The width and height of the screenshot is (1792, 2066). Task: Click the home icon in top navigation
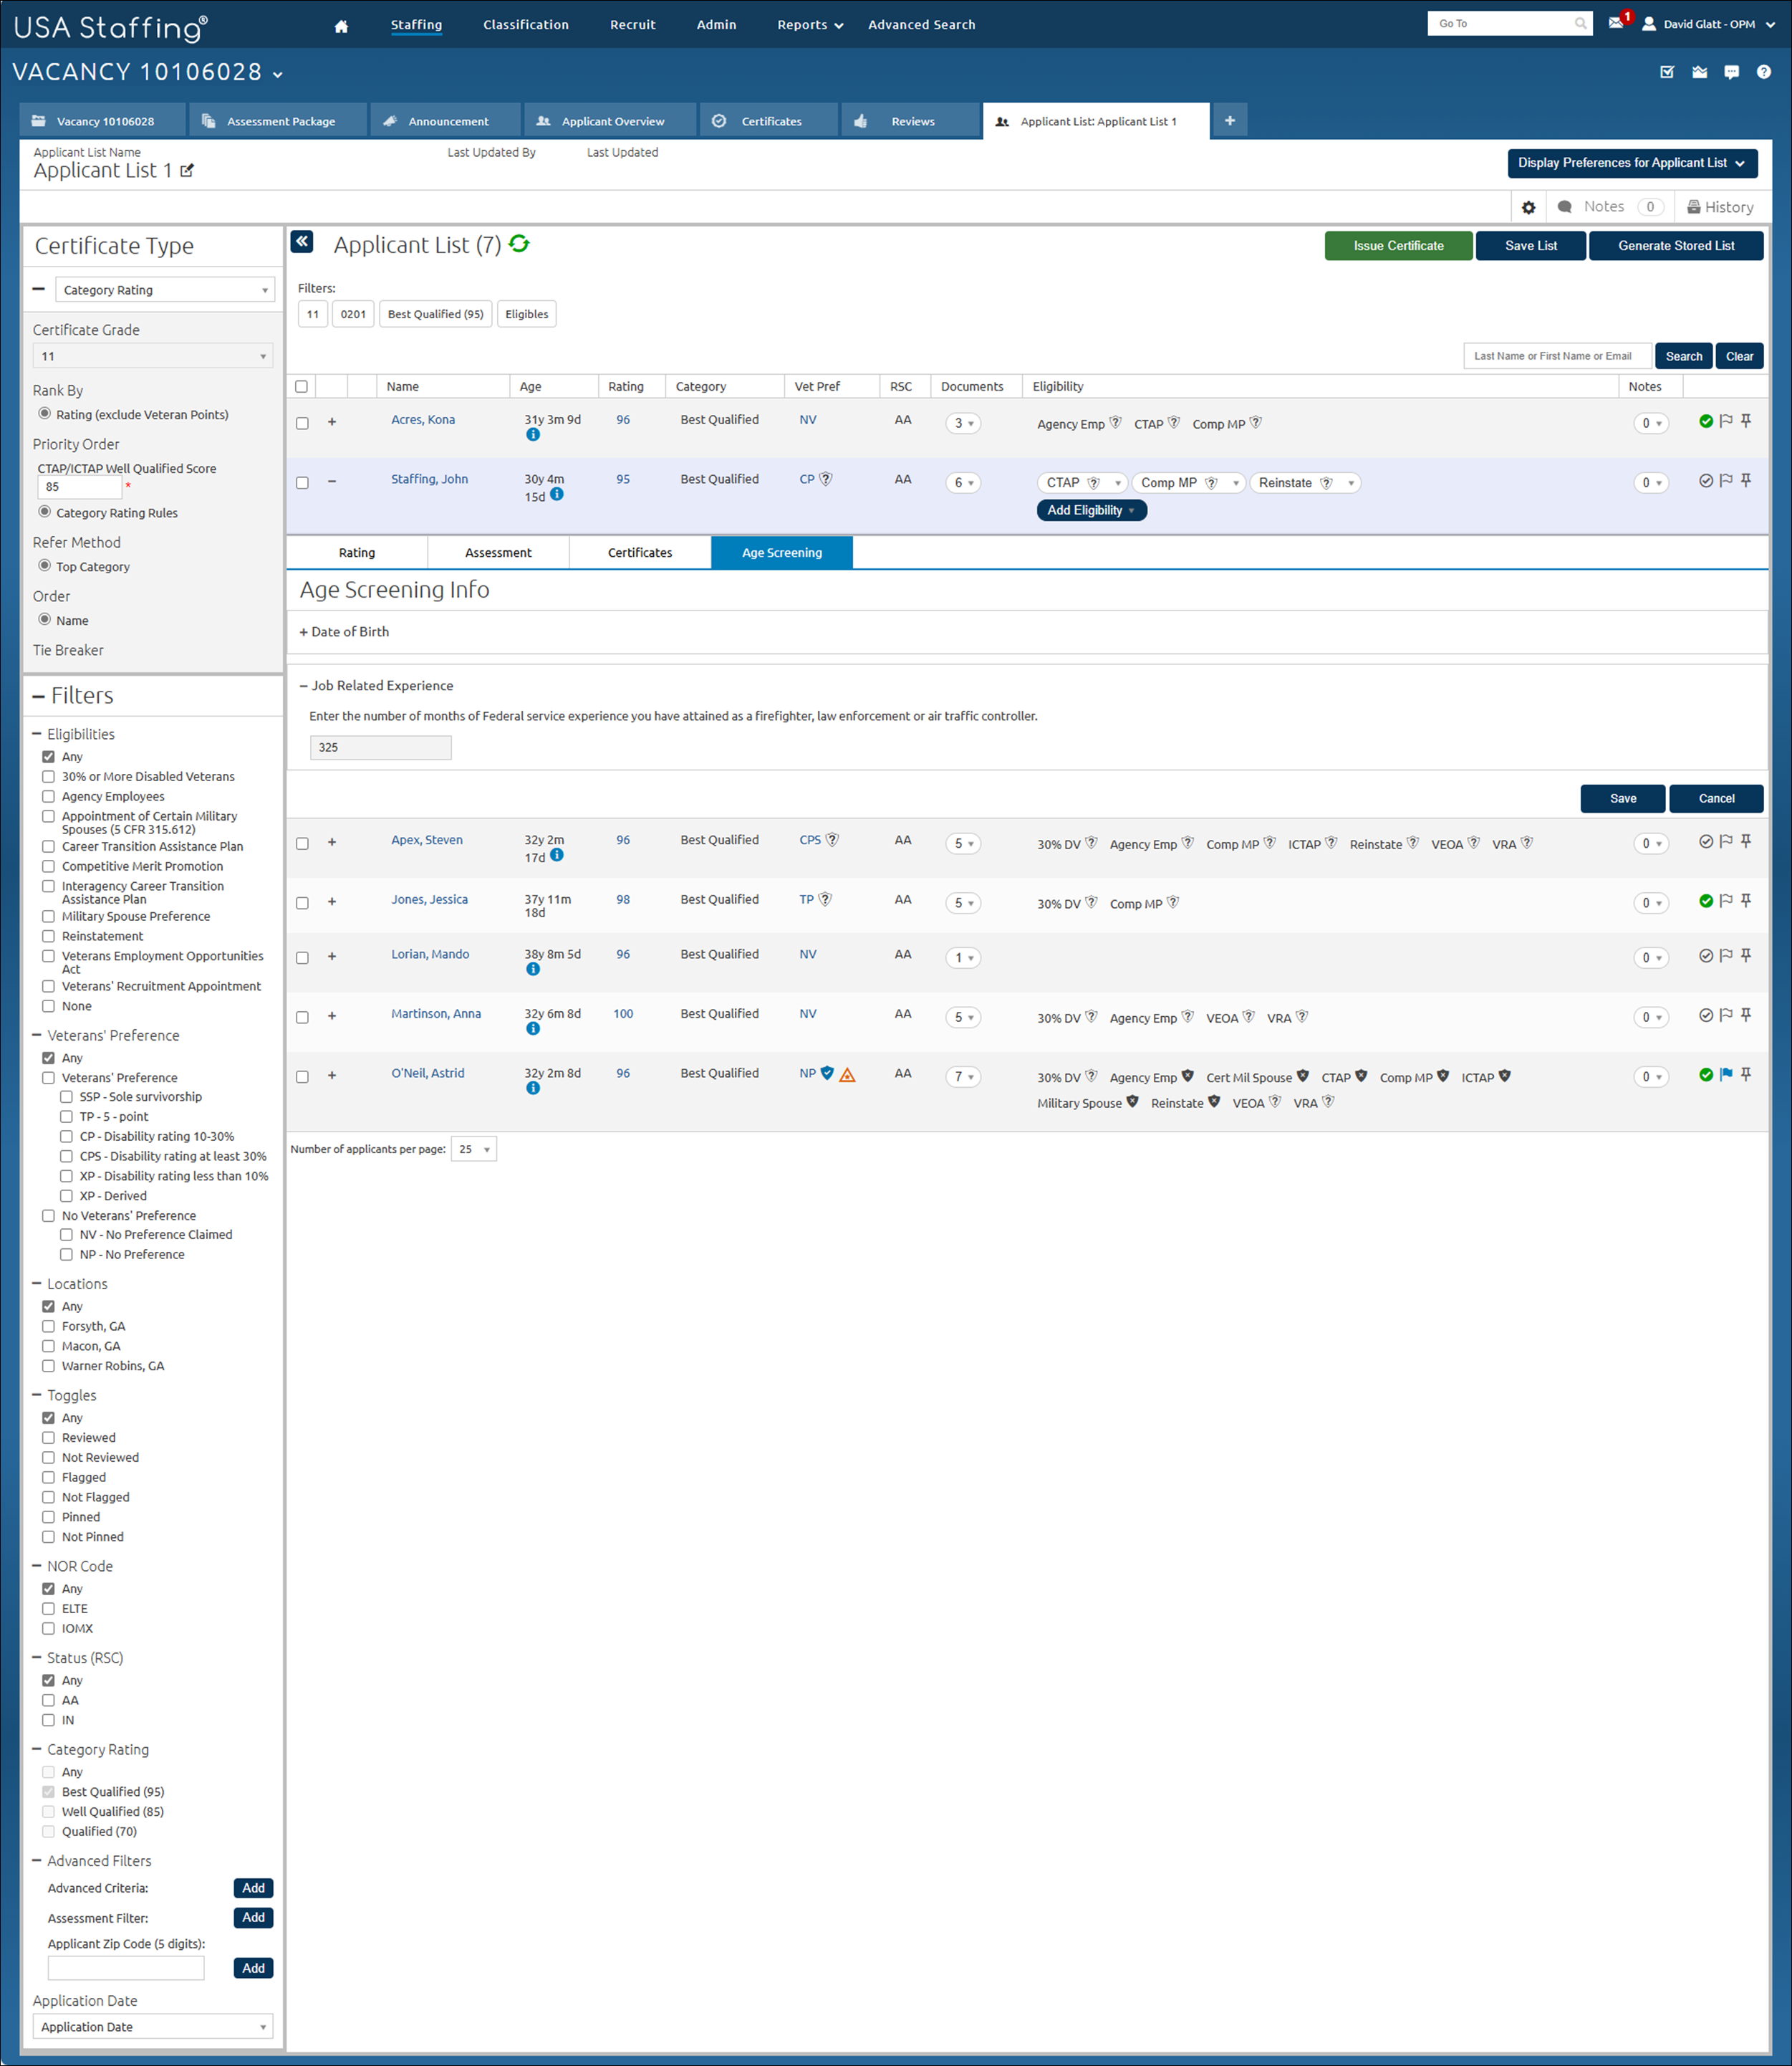tap(341, 26)
